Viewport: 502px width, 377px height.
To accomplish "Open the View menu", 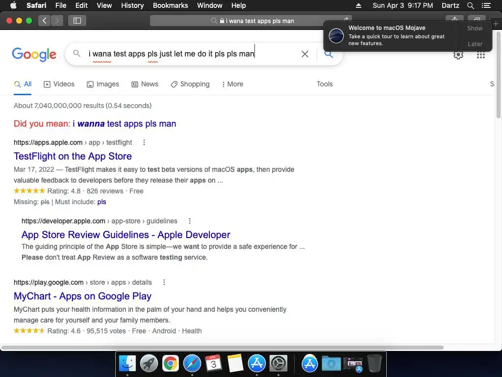I will point(104,5).
